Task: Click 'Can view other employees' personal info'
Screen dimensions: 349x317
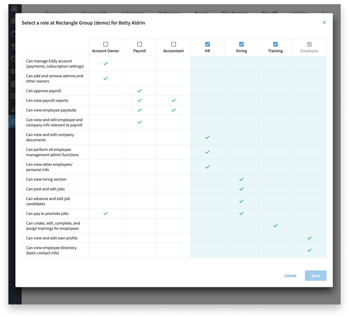Action: point(49,167)
